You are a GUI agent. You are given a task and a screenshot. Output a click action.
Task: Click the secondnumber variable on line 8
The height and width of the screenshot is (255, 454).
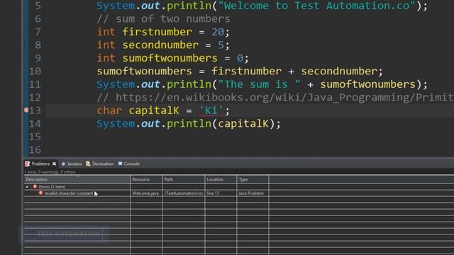160,45
